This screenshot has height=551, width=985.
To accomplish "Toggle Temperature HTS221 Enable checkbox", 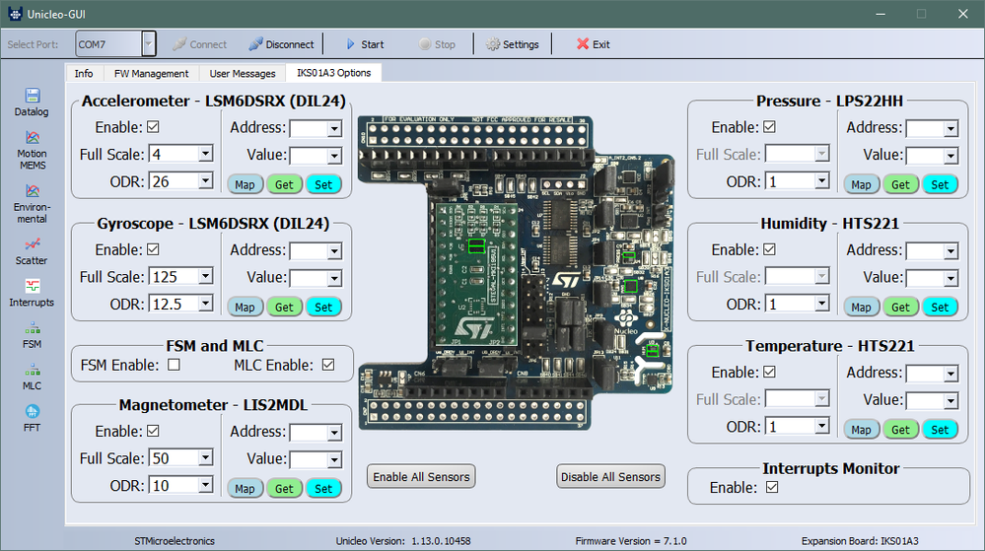I will tap(769, 372).
